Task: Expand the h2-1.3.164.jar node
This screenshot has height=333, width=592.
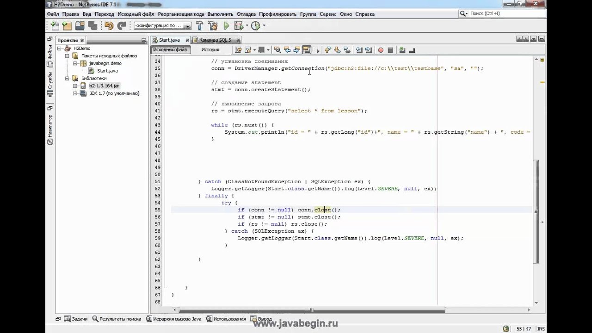Action: pos(74,86)
